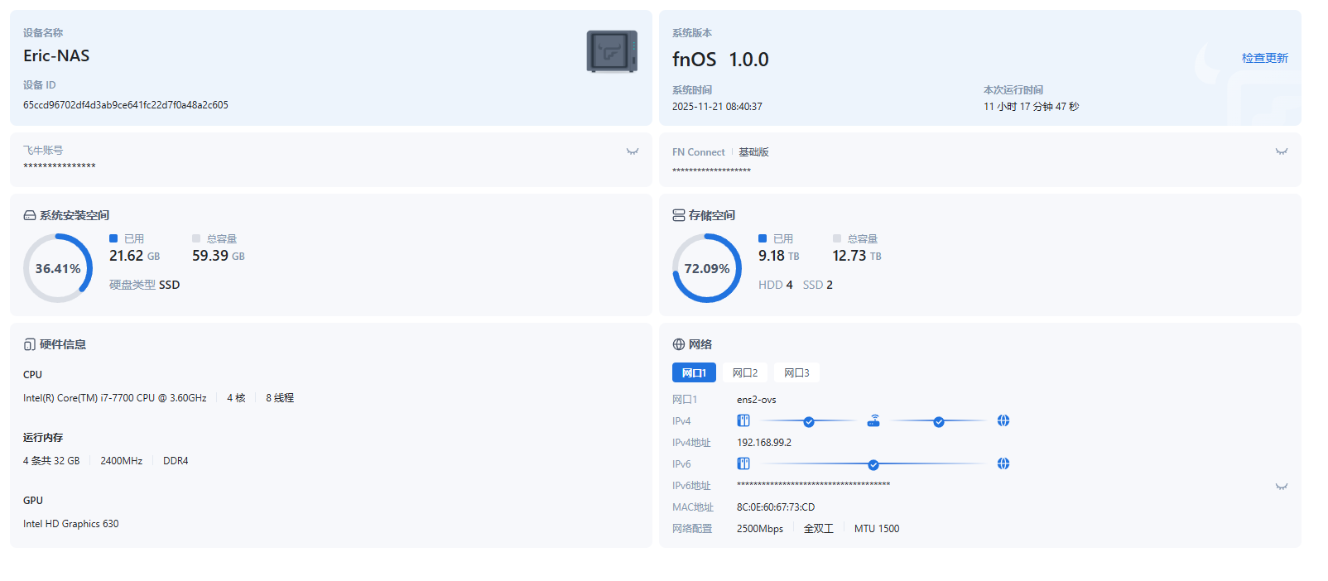1328x581 pixels.
Task: Click the internet globe icon in IPv6 row
Action: tap(1003, 463)
